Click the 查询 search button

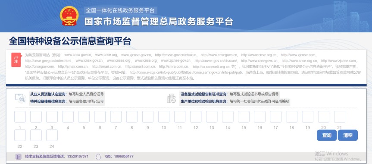327,135
